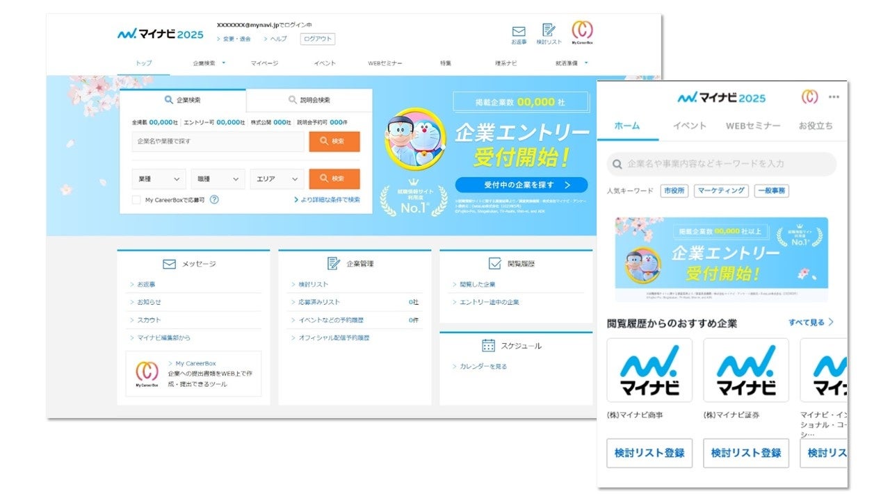Open the お知らせ link
The image size is (890, 500).
(x=145, y=302)
